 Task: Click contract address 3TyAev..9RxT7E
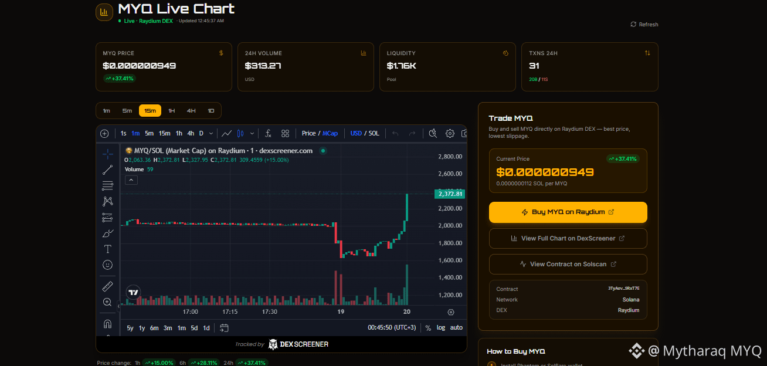coord(624,289)
